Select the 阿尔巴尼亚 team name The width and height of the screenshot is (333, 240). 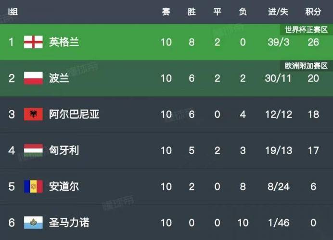pyautogui.click(x=74, y=114)
